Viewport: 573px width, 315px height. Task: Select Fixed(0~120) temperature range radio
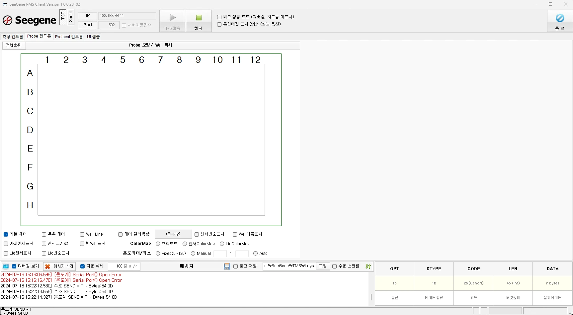158,254
